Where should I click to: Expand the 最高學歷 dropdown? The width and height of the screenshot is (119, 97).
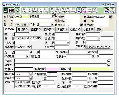point(99,38)
